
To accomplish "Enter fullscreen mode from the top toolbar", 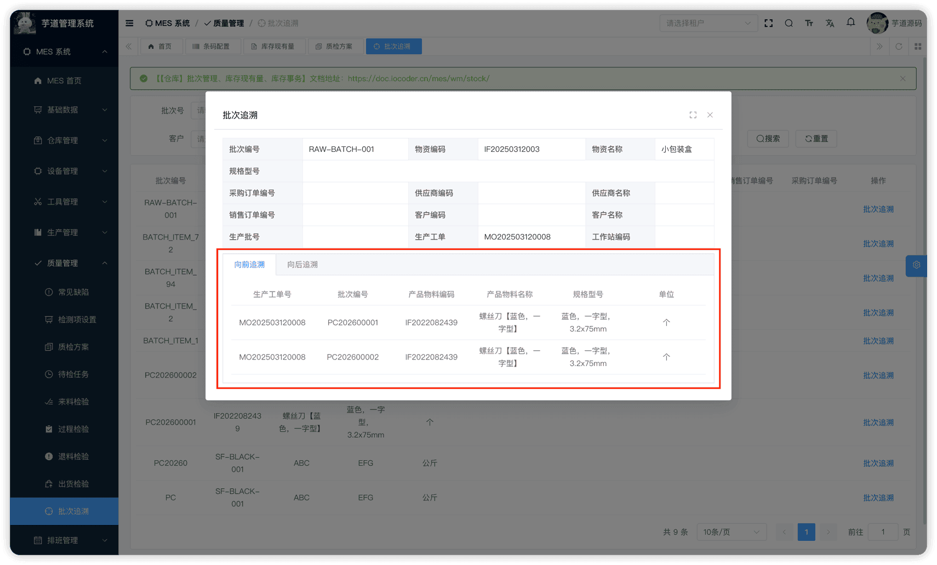I will click(x=768, y=23).
